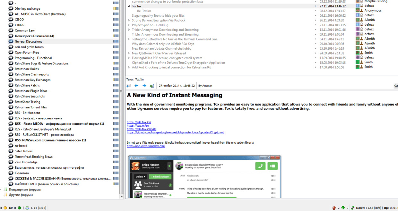Viewport: 398px width, 211px height.
Task: Select the Open Forum Free forum
Action: (x=27, y=53)
